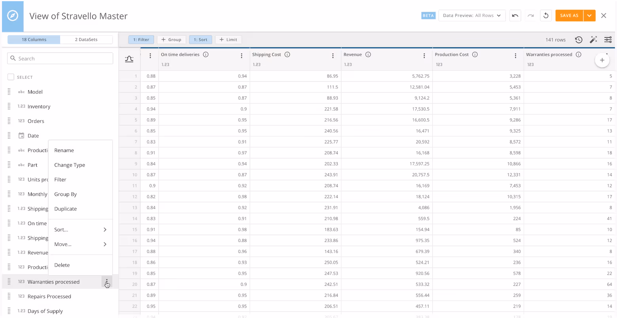
Task: Click info icon next to Shipping Cost
Action: (287, 55)
